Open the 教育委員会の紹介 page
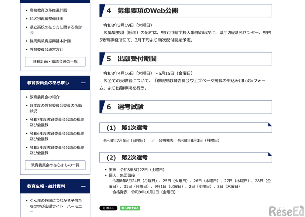The height and width of the screenshot is (217, 305). [45, 97]
